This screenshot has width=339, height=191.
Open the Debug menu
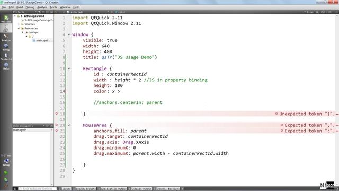[x=30, y=7]
